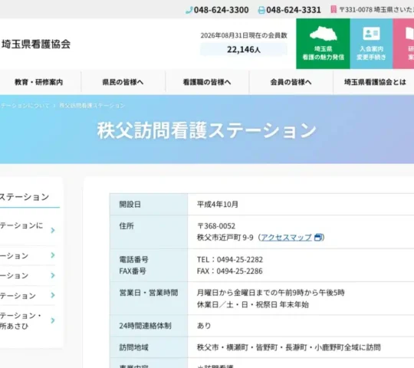Click the phone icon beside 048-624-3300
The image size is (414, 368).
(189, 10)
